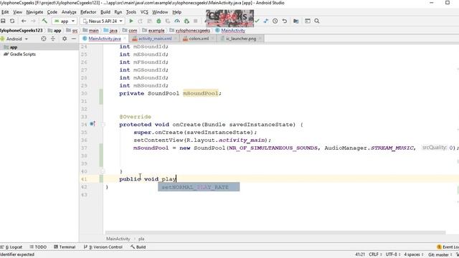Build project with the hammer icon
This screenshot has height=258, width=459.
44,21
